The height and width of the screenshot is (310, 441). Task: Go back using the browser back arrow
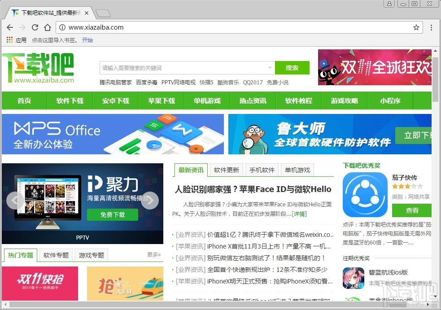coord(10,27)
